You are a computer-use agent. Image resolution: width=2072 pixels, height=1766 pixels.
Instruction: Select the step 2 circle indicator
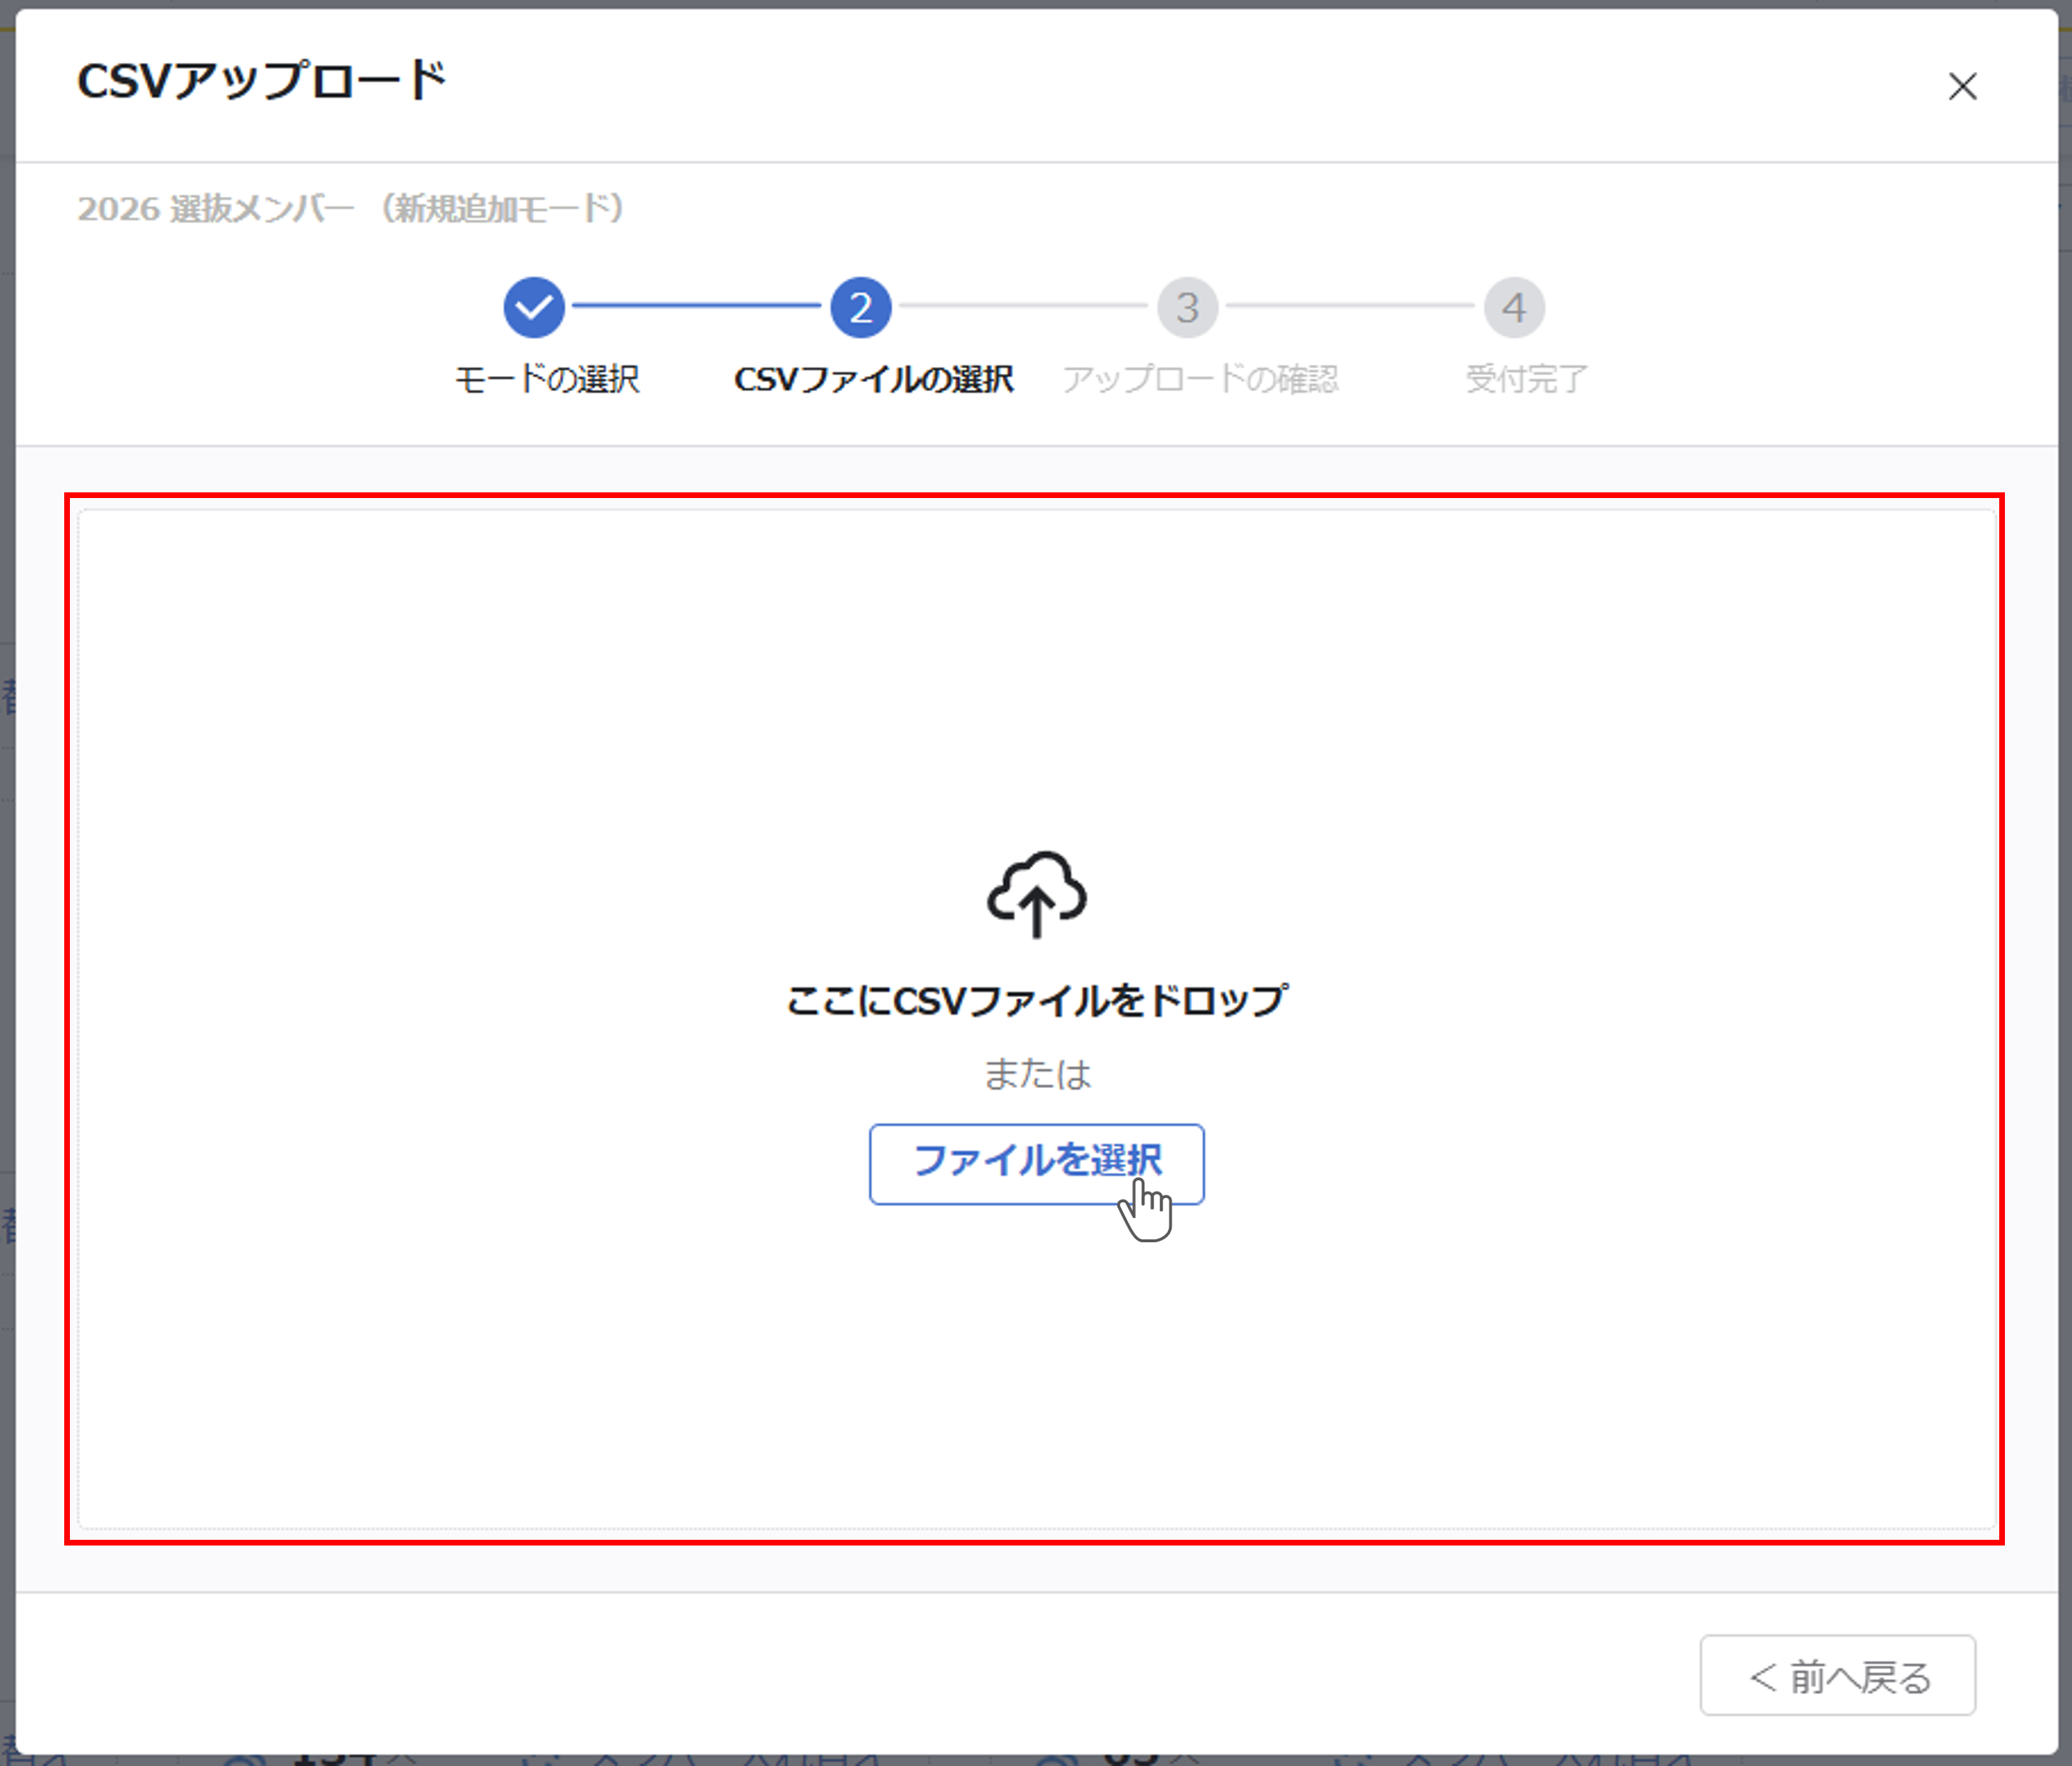point(860,307)
